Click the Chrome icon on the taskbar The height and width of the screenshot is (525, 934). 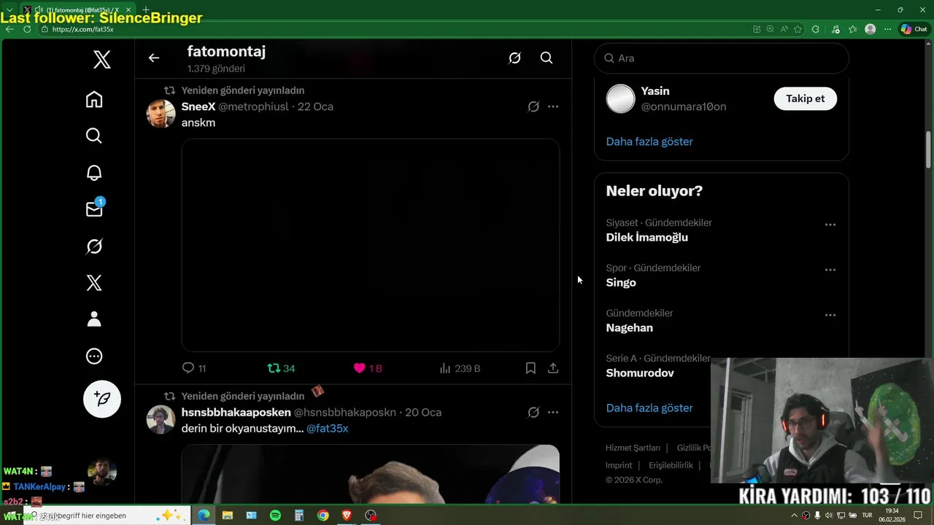(x=323, y=515)
